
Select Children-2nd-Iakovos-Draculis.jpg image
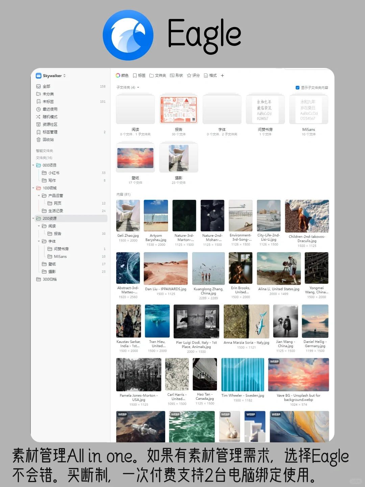[307, 216]
